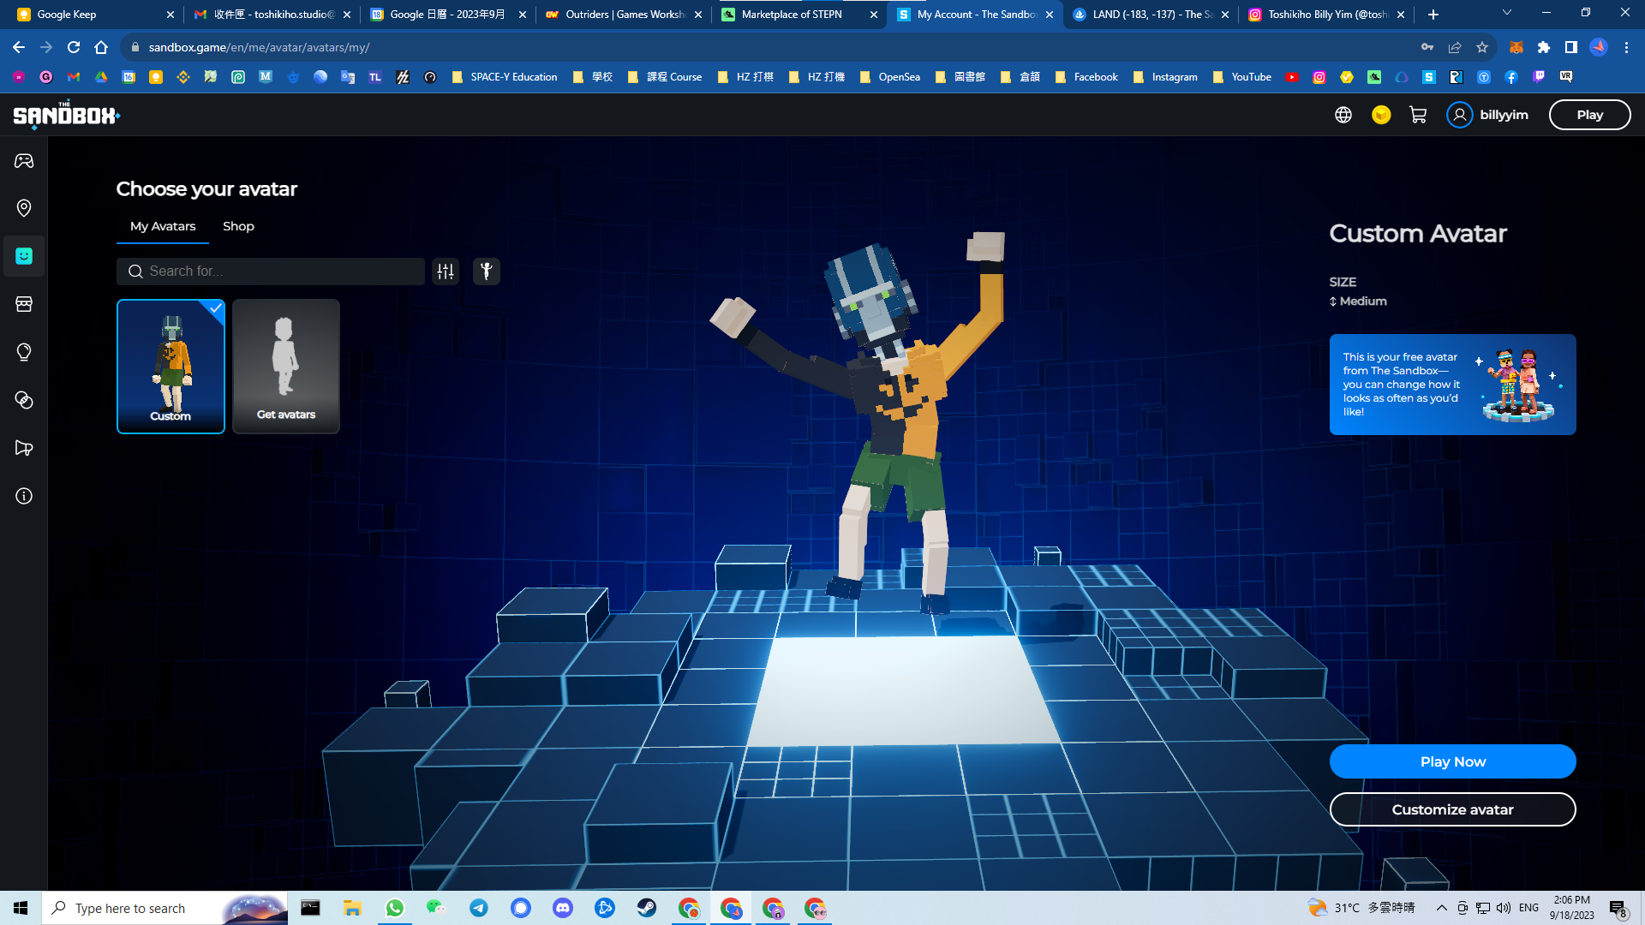Open the SPACE-Y Education bookmark folder
Screen dimensions: 1645x925
pos(505,77)
